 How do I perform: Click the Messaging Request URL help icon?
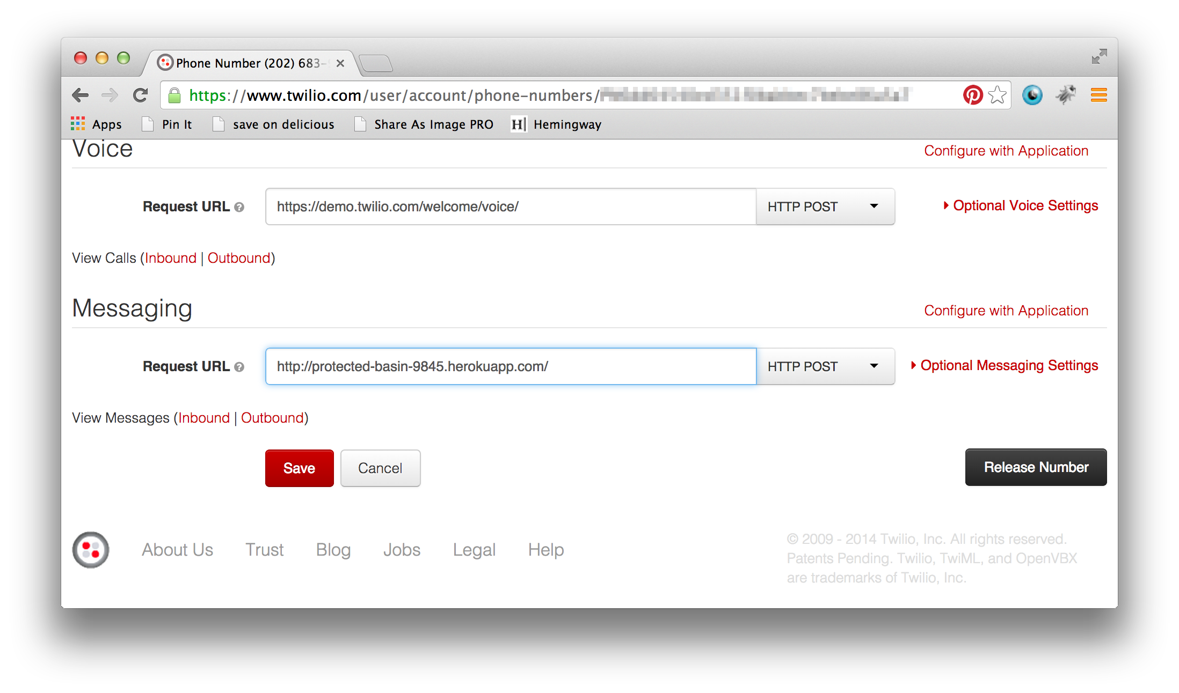pyautogui.click(x=239, y=367)
